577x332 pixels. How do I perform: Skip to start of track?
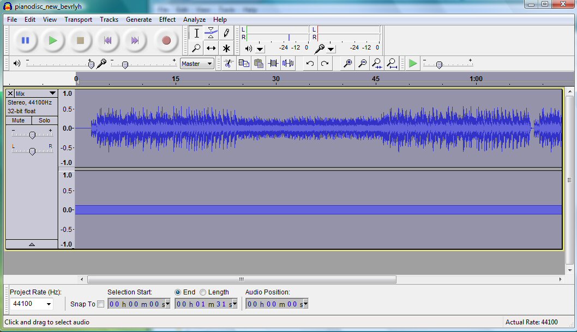(x=107, y=40)
